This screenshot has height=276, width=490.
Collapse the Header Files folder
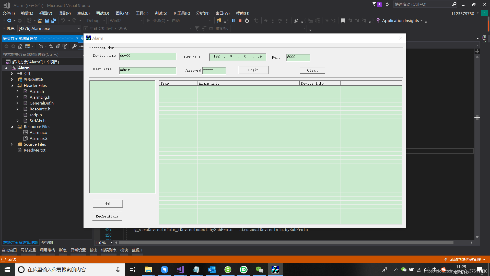pos(12,86)
